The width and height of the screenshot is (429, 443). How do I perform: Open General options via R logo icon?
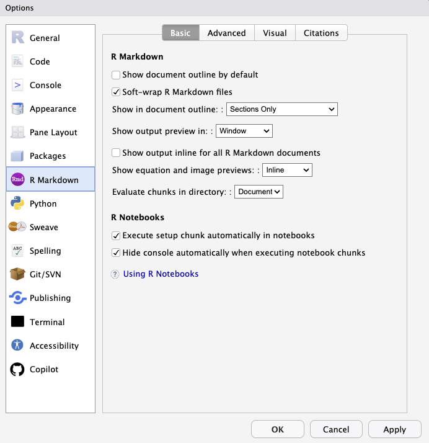[x=17, y=38]
